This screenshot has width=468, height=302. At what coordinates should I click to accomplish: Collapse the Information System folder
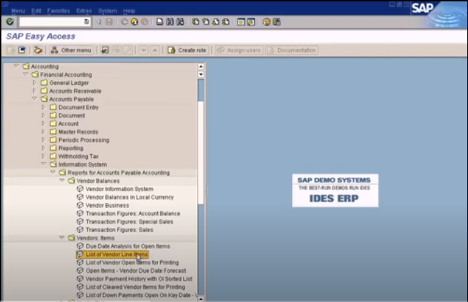click(x=44, y=164)
